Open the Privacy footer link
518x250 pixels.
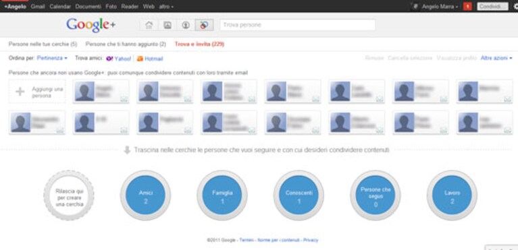(x=311, y=240)
